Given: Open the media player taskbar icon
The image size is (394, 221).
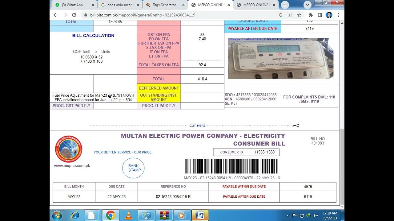Looking at the screenshot, I should coord(182,215).
